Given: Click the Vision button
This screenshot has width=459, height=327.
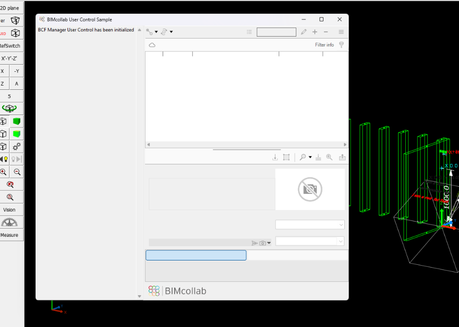Looking at the screenshot, I should pyautogui.click(x=10, y=210).
